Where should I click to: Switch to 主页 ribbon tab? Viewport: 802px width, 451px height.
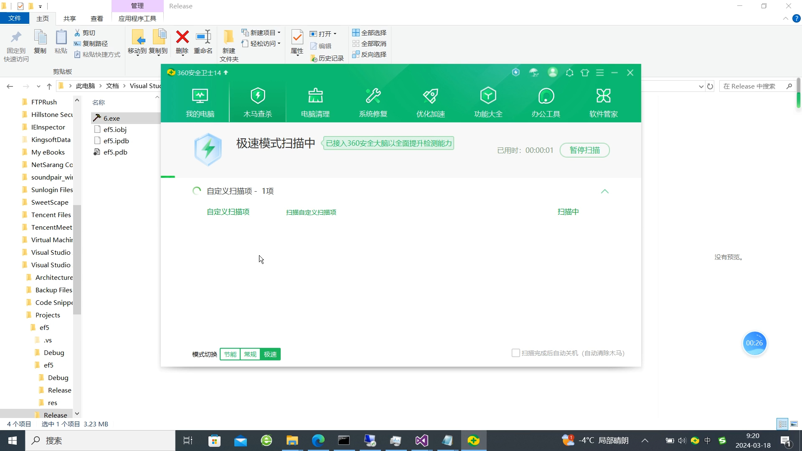43,18
